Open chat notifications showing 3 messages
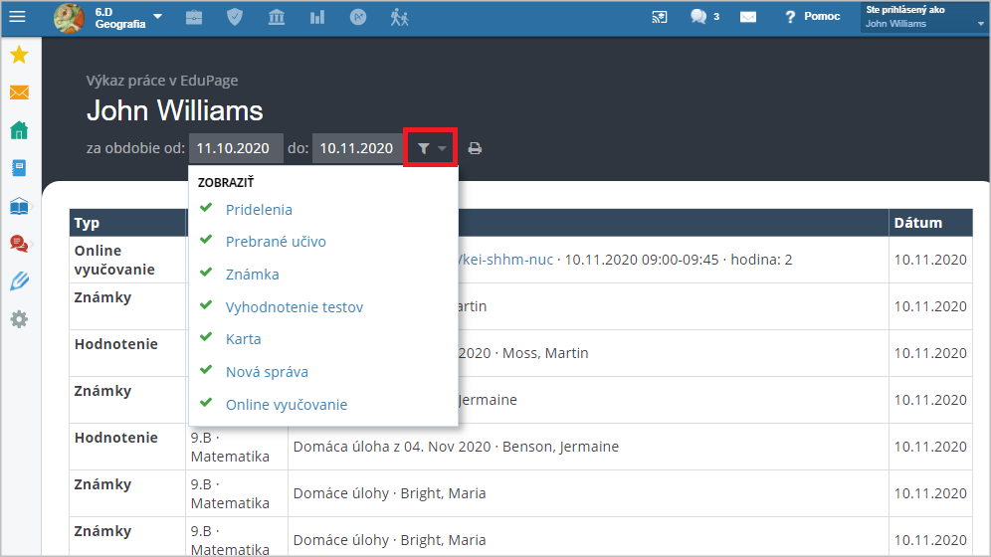This screenshot has width=991, height=557. coord(703,17)
